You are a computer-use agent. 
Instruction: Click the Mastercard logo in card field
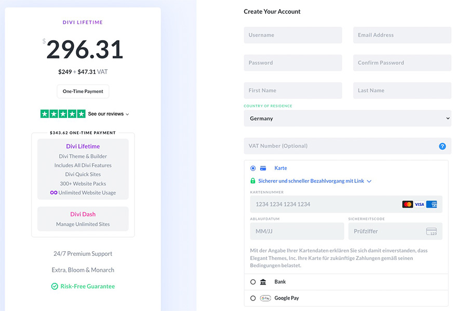(407, 204)
